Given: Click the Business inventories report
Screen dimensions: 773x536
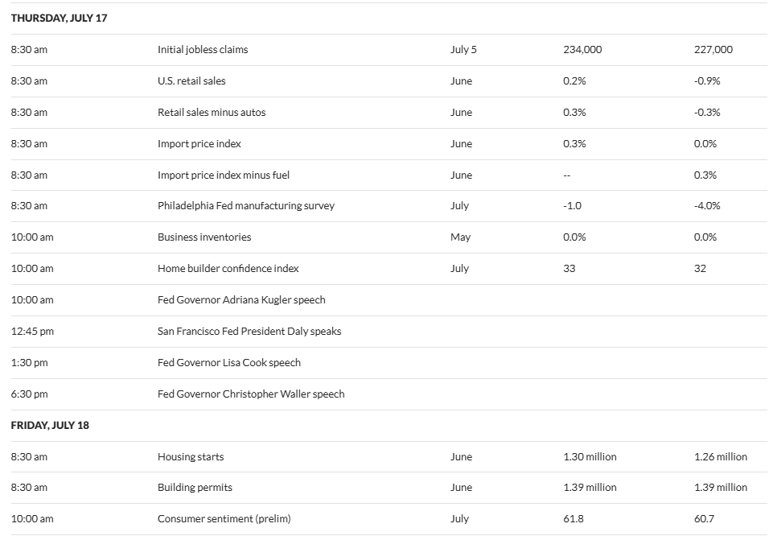Looking at the screenshot, I should (204, 237).
